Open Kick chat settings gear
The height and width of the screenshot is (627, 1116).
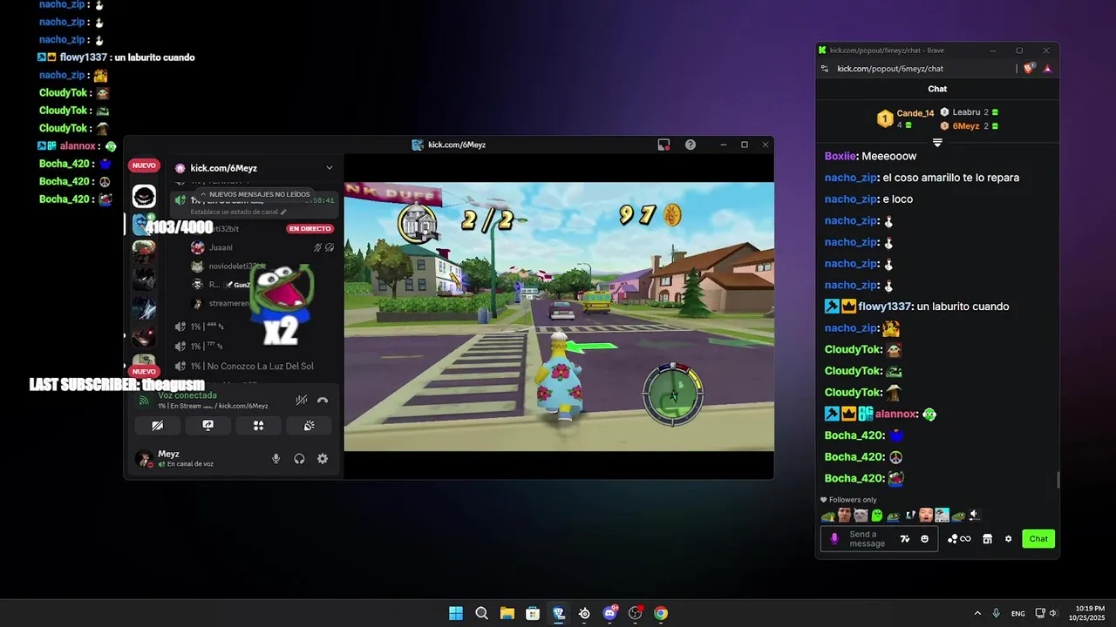point(1008,539)
